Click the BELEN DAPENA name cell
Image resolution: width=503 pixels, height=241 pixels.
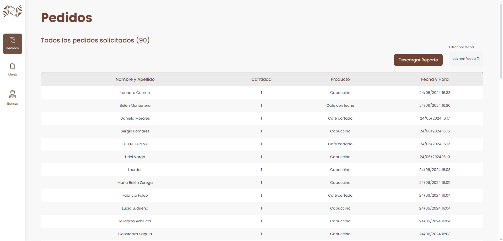point(135,144)
